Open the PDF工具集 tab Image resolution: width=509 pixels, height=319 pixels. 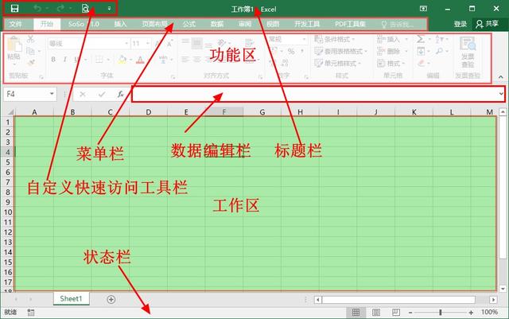point(350,24)
